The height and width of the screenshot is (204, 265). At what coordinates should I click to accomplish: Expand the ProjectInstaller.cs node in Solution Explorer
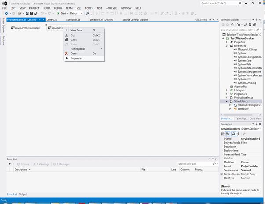point(226,98)
